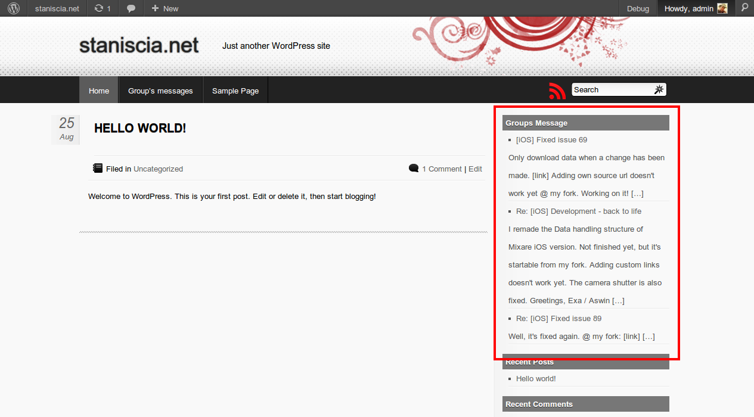Open the WordPress logo menu

[x=13, y=8]
